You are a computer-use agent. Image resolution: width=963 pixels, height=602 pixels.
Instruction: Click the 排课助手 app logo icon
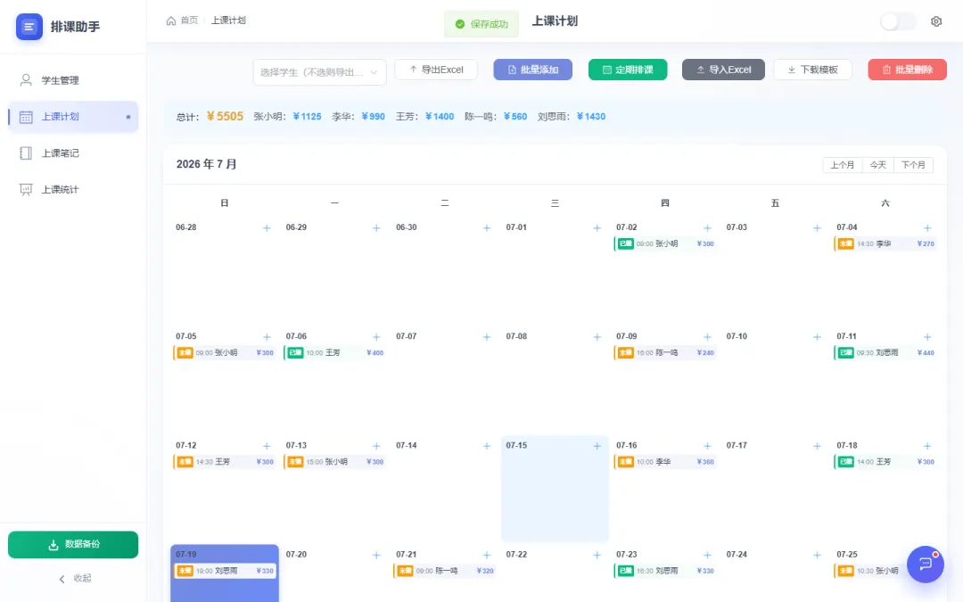click(29, 27)
